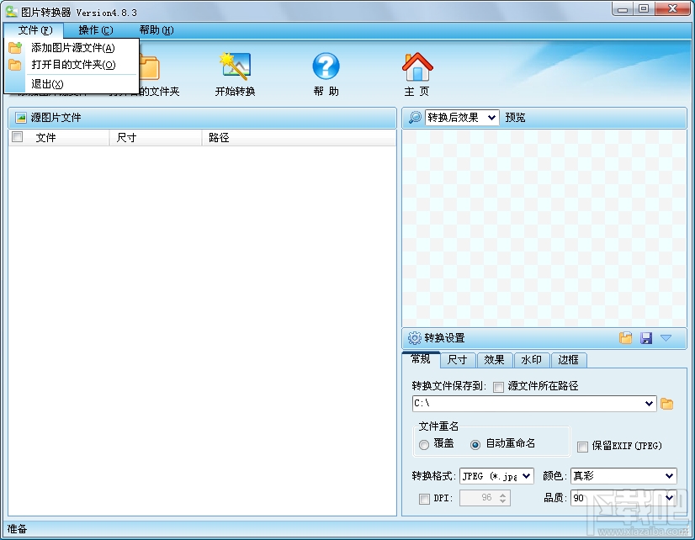Check 保留EXIF(JPEG) option
The image size is (695, 540).
(581, 446)
